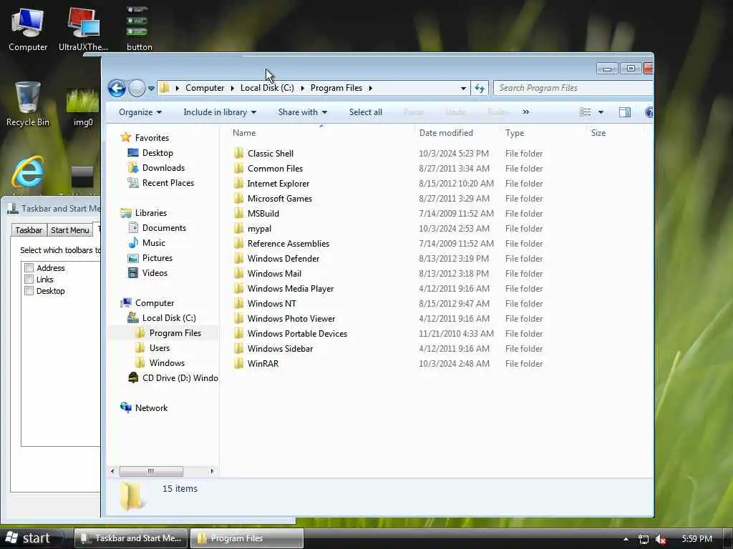Viewport: 733px width, 549px height.
Task: Select the Recycle Bin desktop icon
Action: click(28, 104)
